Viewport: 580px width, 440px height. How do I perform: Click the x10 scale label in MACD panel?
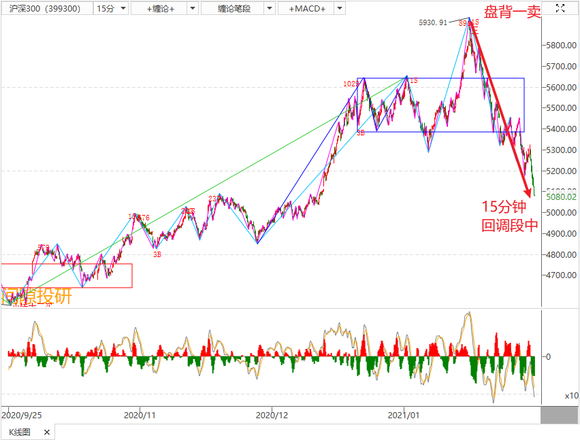571,396
